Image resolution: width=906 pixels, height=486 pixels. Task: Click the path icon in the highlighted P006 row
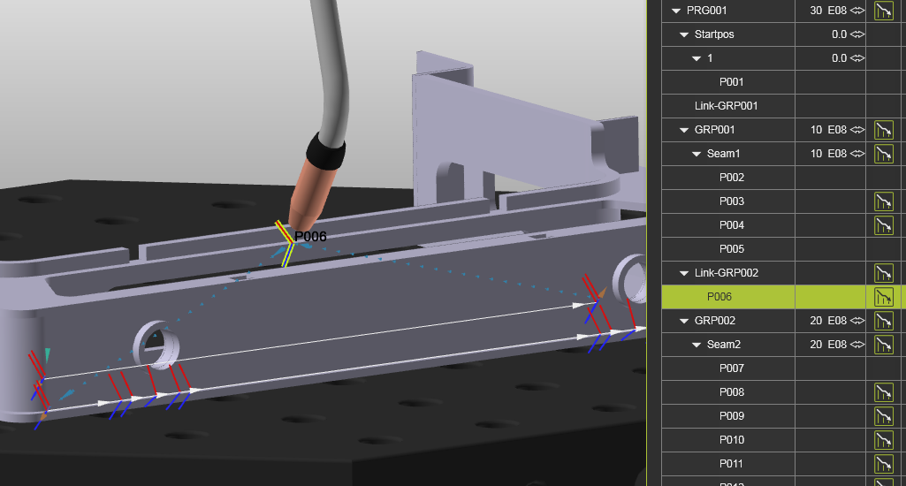pos(883,297)
